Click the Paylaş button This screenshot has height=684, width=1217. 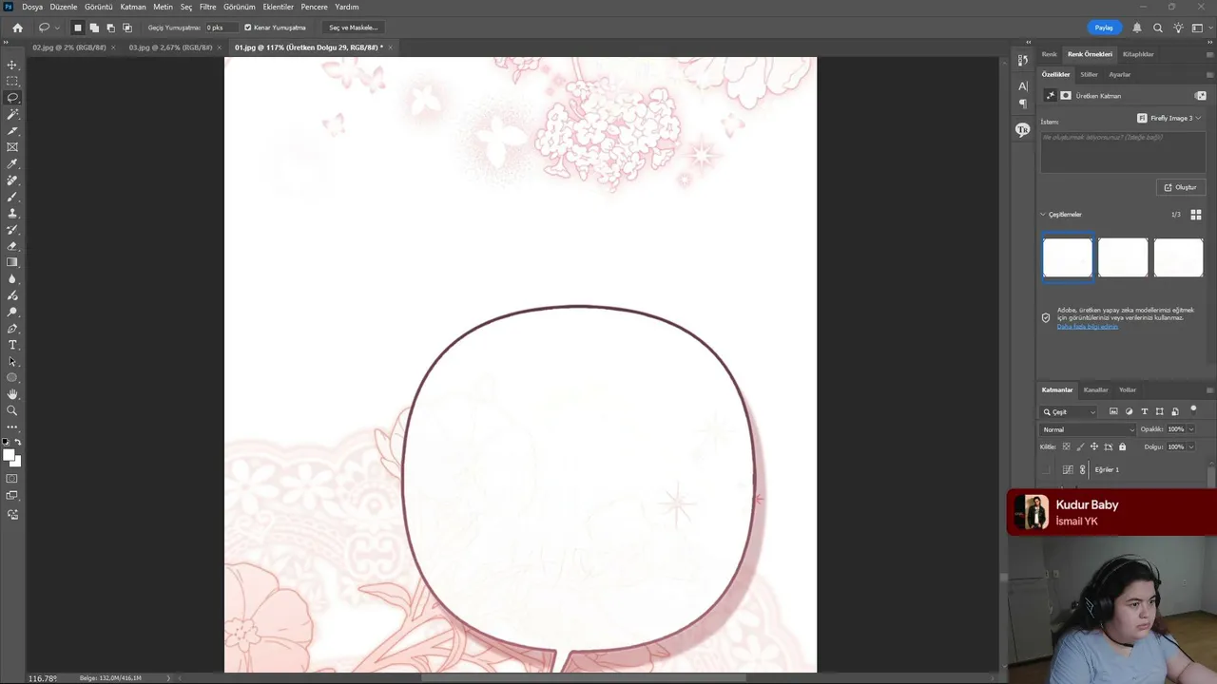click(x=1104, y=28)
